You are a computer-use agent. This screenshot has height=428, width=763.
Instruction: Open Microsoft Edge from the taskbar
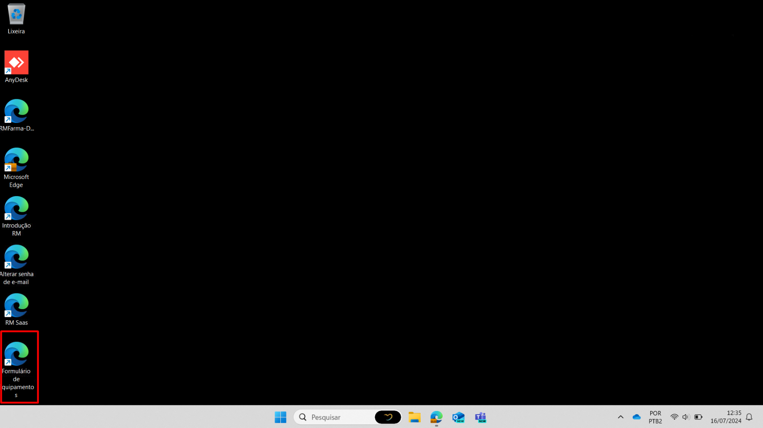(x=436, y=417)
